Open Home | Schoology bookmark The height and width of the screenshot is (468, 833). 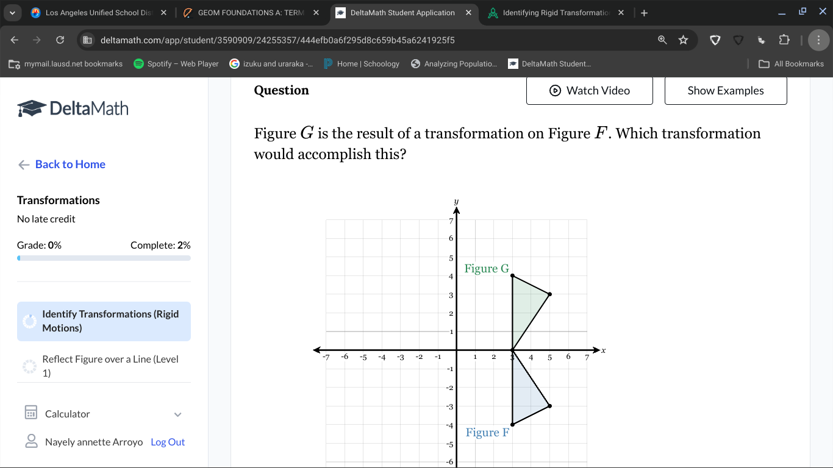click(x=362, y=64)
